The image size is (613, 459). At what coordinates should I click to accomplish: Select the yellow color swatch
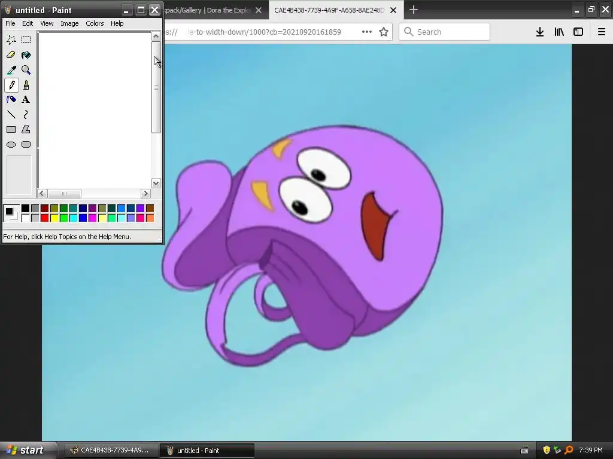[54, 218]
